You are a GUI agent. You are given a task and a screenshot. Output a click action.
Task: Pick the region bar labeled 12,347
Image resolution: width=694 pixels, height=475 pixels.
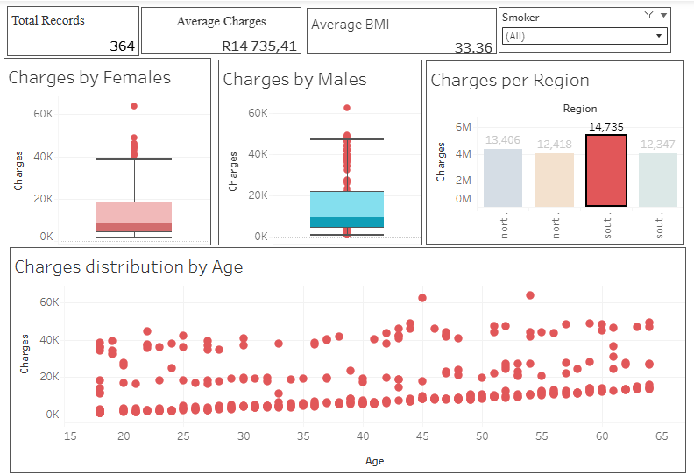tap(658, 181)
